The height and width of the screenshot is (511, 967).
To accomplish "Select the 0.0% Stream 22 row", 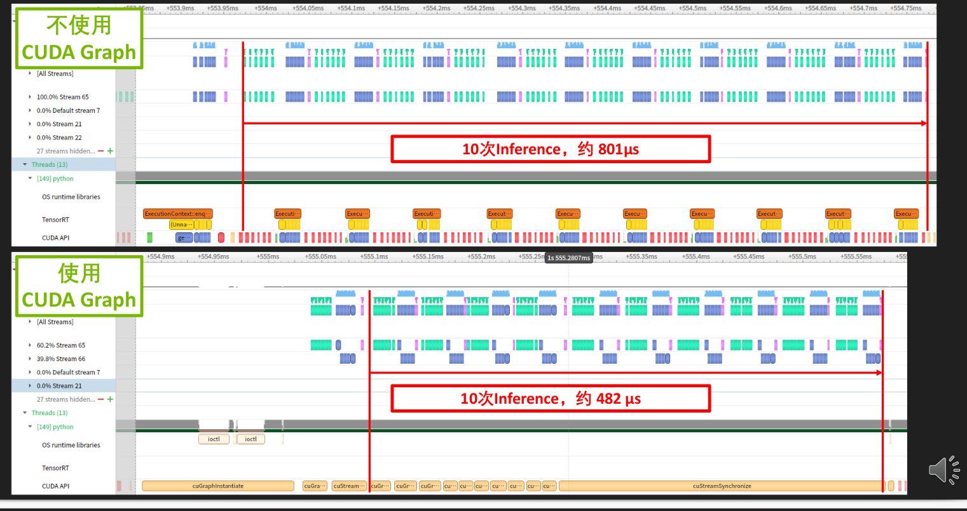I will 59,138.
